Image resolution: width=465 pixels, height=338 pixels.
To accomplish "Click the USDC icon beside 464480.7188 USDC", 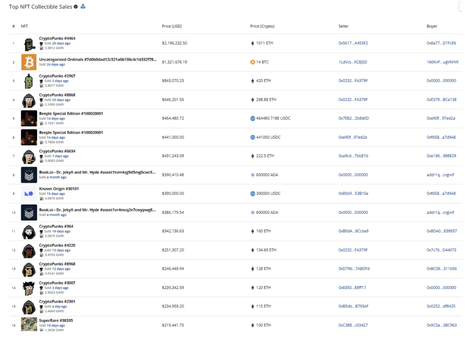I will [x=253, y=118].
